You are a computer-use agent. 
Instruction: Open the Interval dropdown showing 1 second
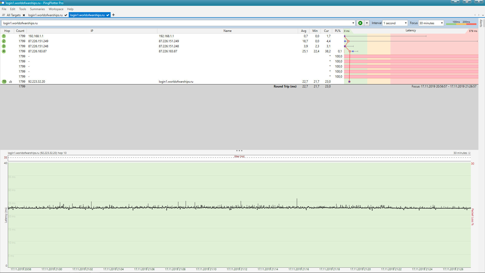coord(395,23)
